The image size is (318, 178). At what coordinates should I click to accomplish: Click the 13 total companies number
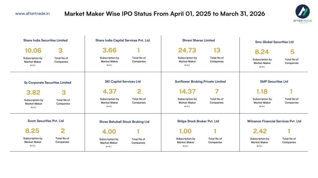217,50
